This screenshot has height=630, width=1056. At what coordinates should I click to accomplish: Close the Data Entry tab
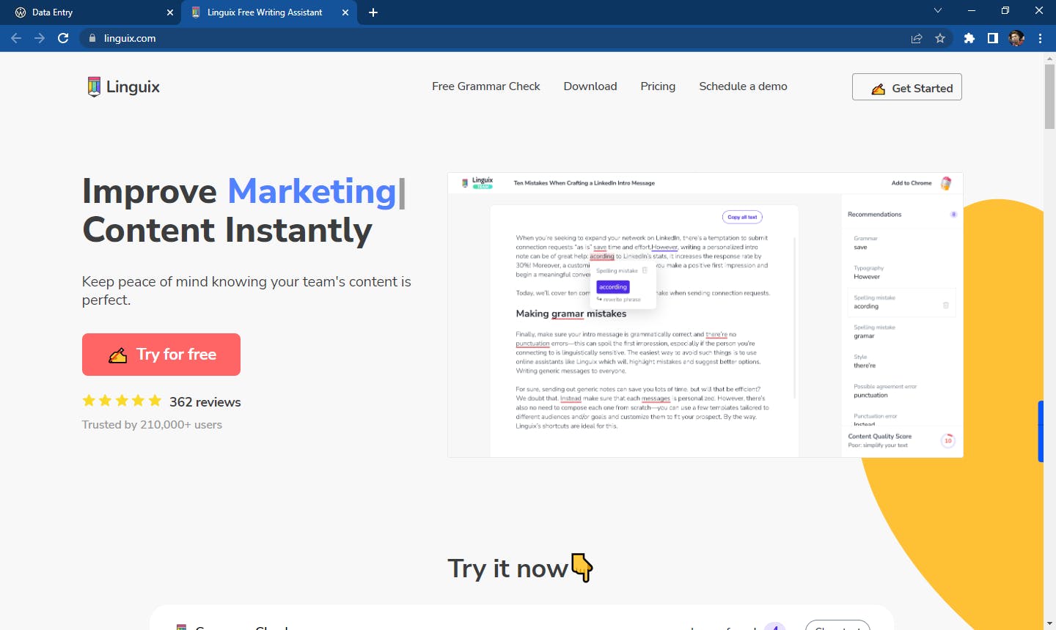tap(170, 12)
